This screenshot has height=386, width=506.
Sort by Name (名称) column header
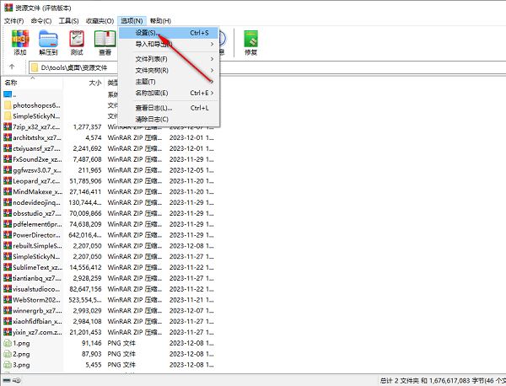point(32,83)
